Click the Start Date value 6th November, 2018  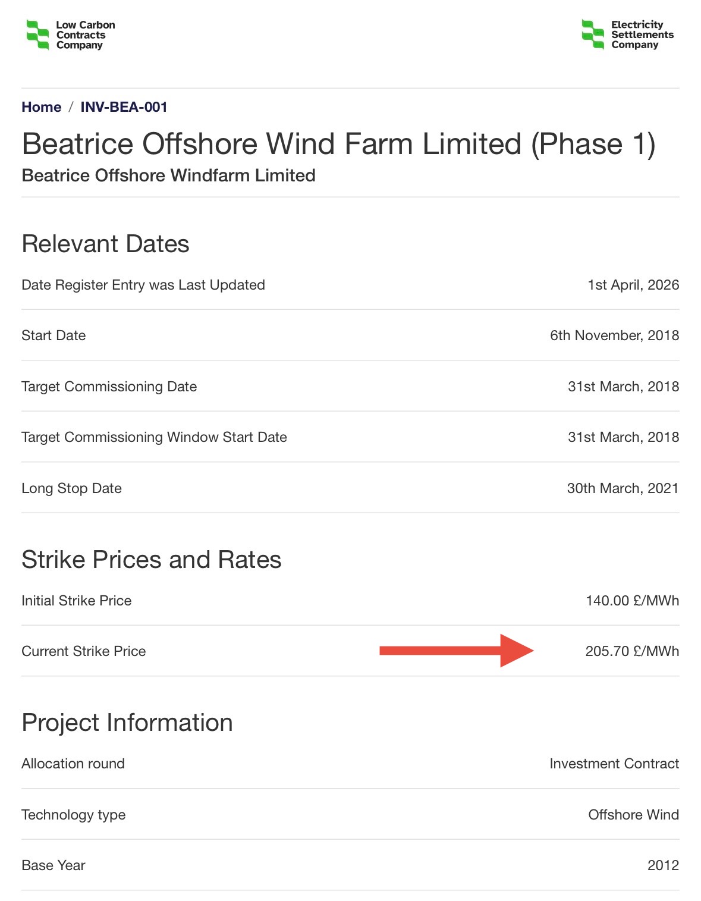tap(614, 335)
